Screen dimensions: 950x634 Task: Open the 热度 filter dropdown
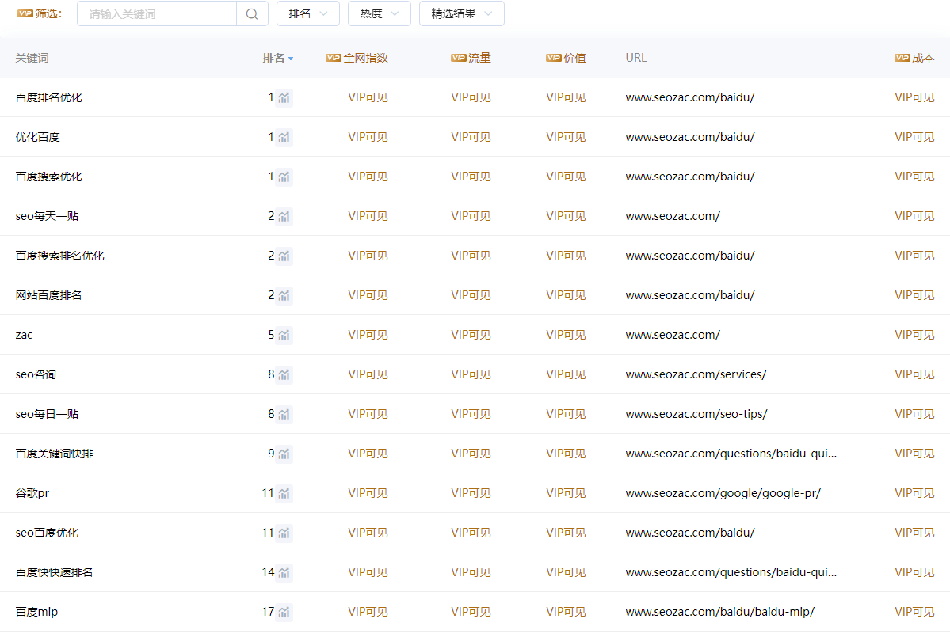[x=380, y=13]
